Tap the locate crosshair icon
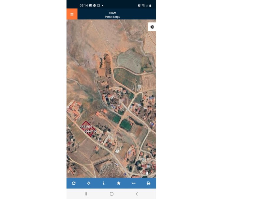 click(89, 183)
